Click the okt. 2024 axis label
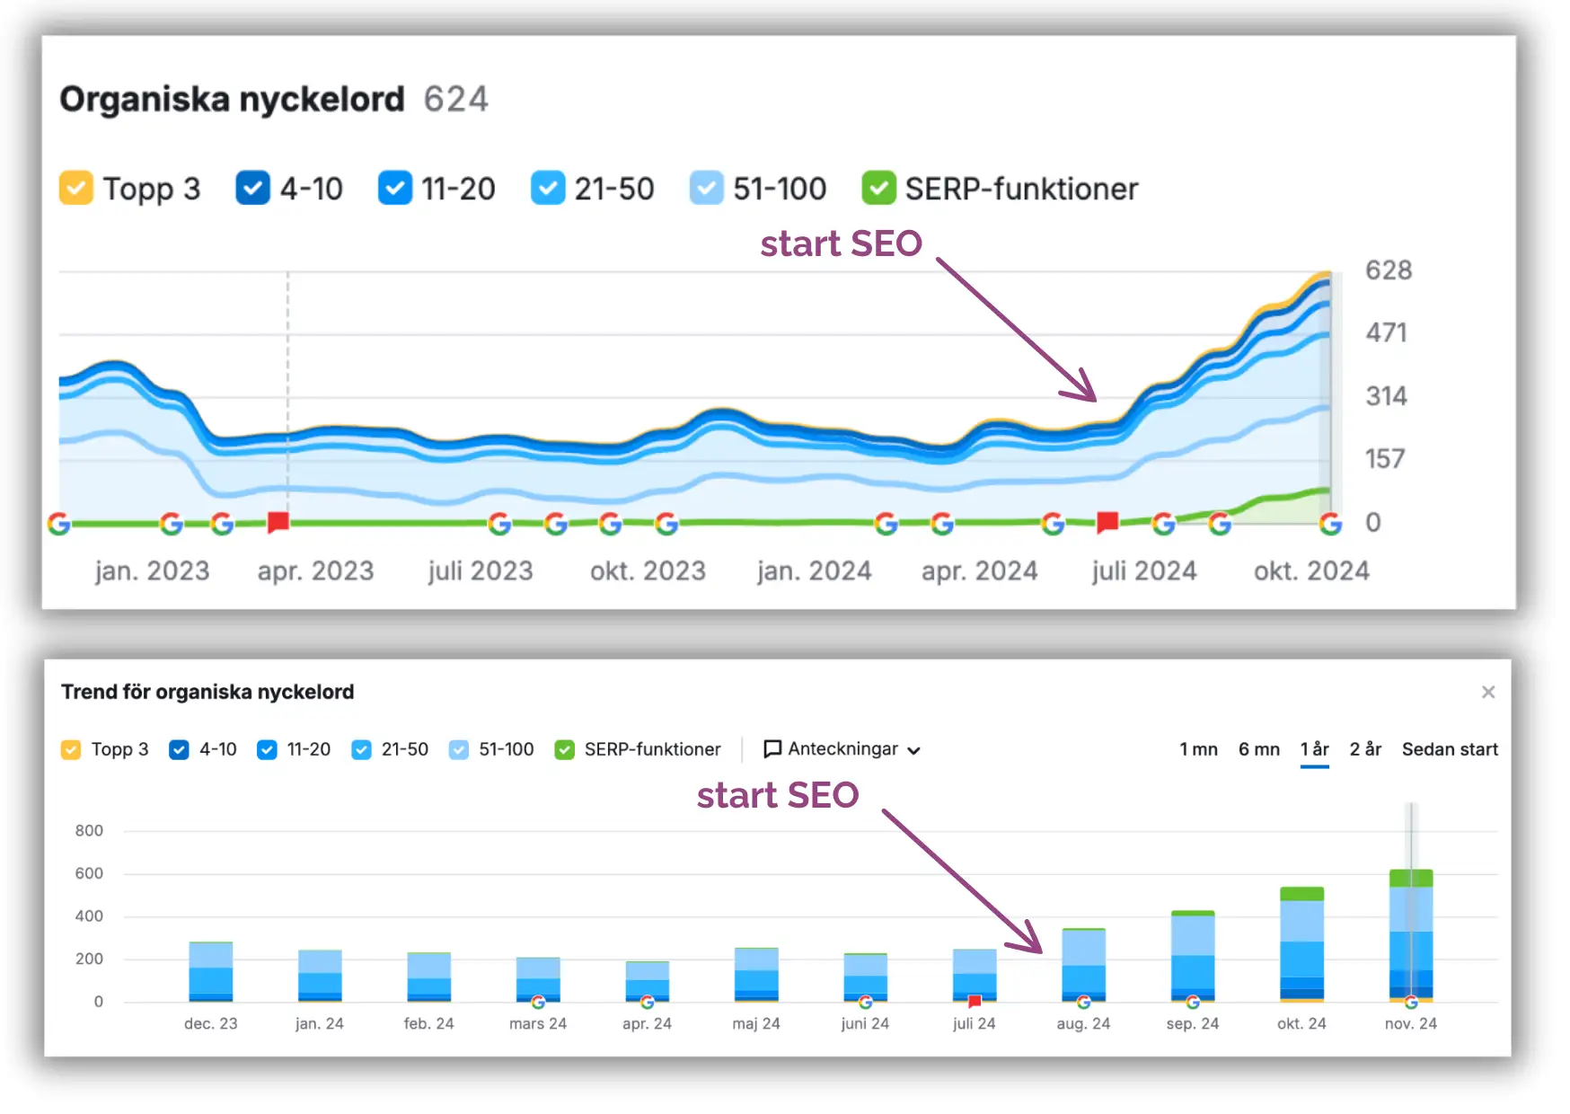The image size is (1570, 1114). pos(1311,571)
